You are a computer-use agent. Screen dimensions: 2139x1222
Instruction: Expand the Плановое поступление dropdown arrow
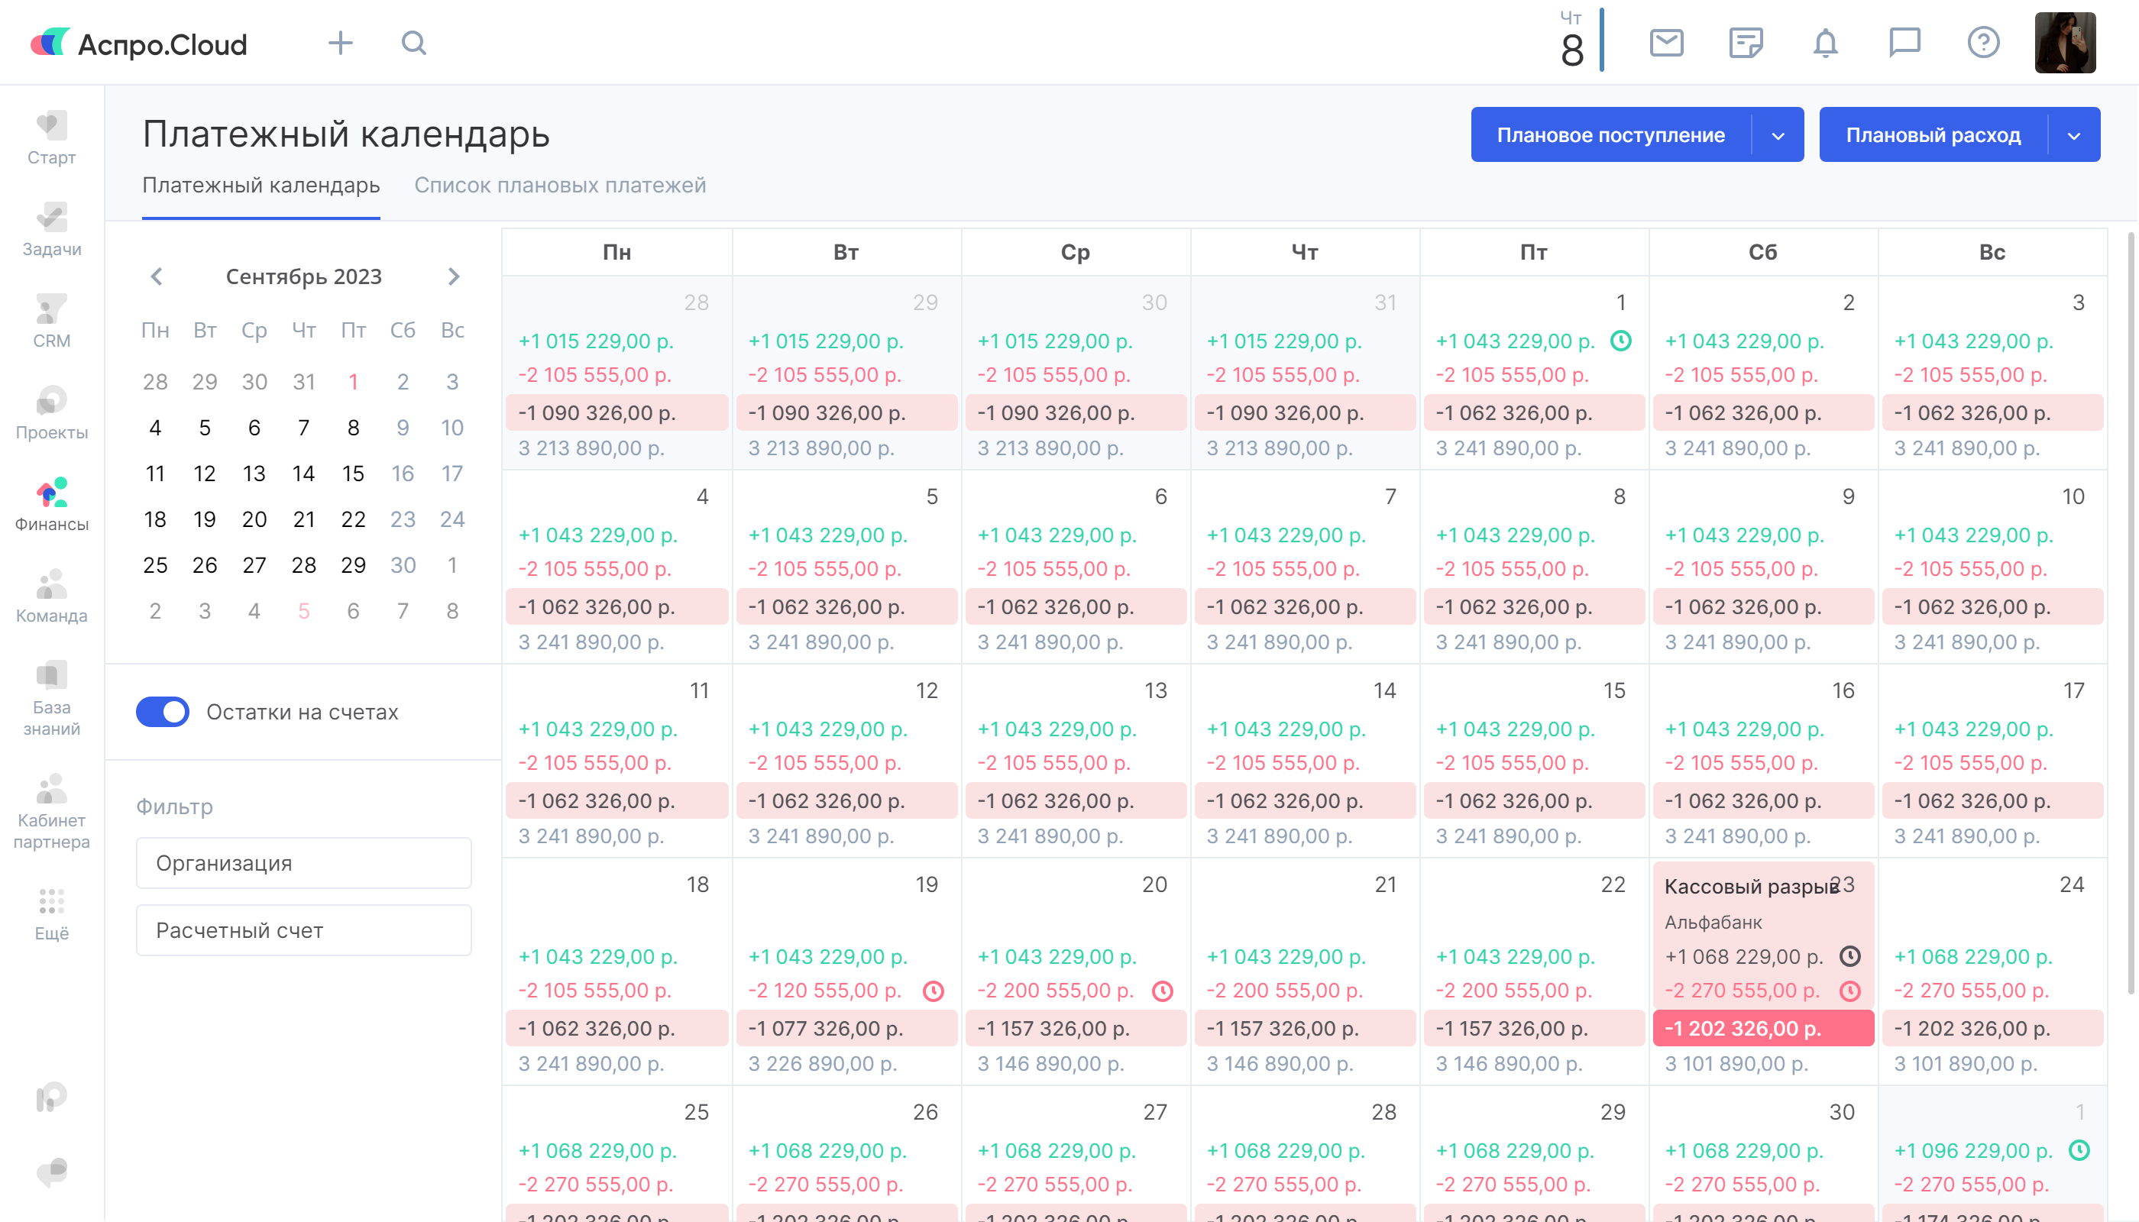[x=1778, y=135]
